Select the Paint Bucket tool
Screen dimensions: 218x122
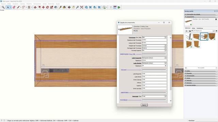(x=64, y=7)
